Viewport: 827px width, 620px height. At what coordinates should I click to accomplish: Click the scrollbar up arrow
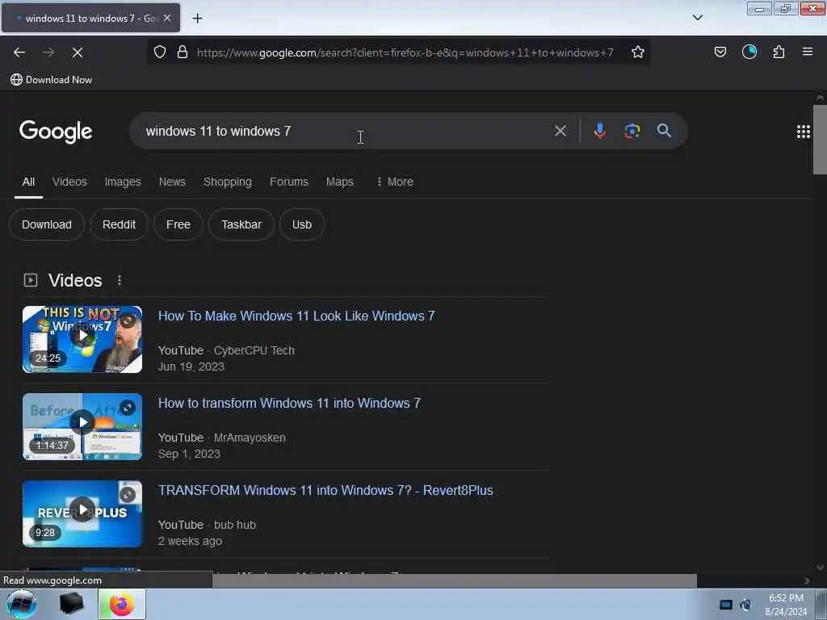click(x=820, y=98)
